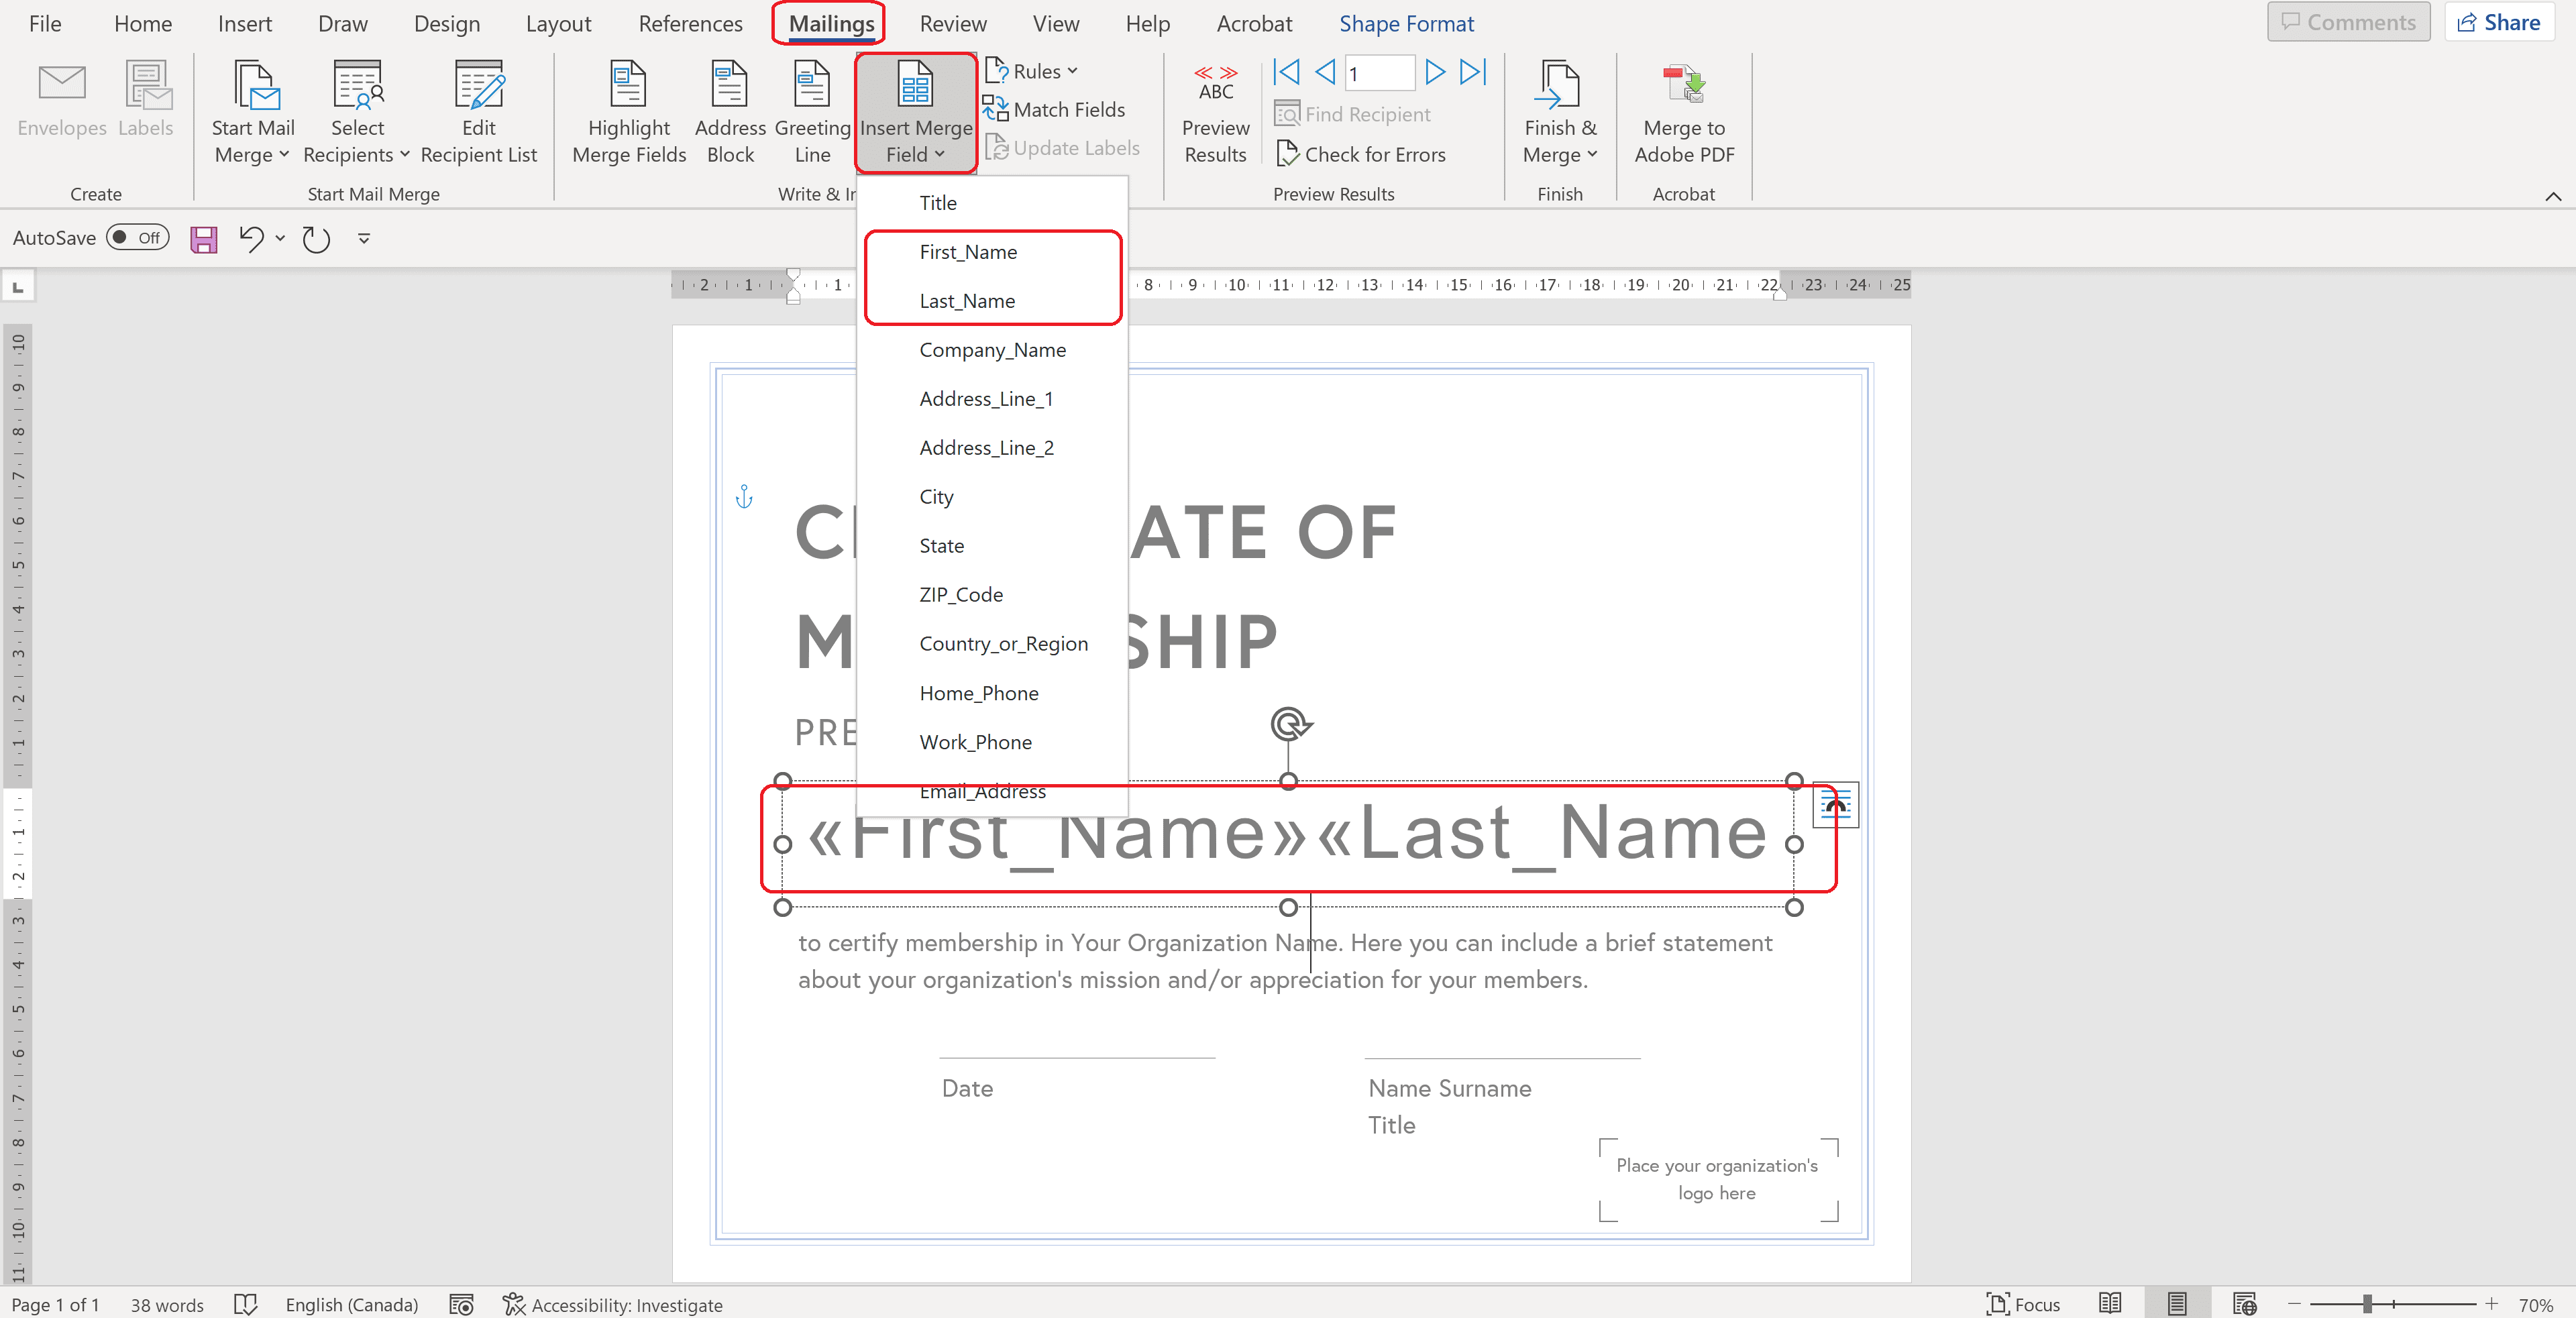Image resolution: width=2576 pixels, height=1318 pixels.
Task: Click the Address Block icon
Action: (729, 85)
